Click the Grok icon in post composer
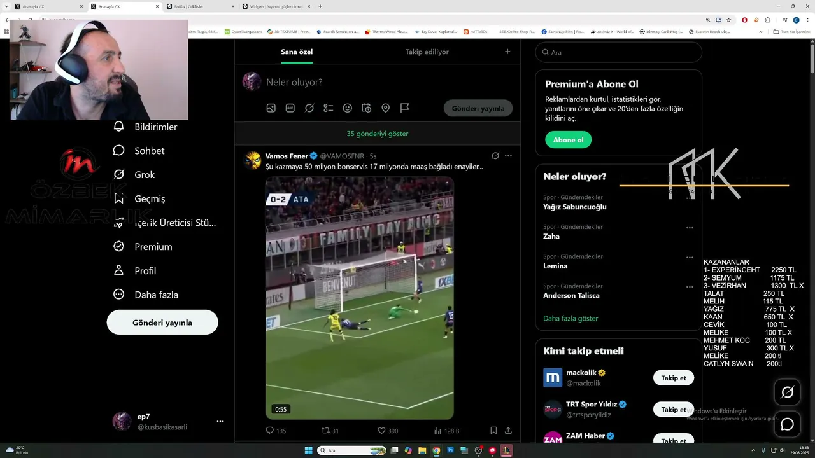This screenshot has height=458, width=815. point(309,108)
